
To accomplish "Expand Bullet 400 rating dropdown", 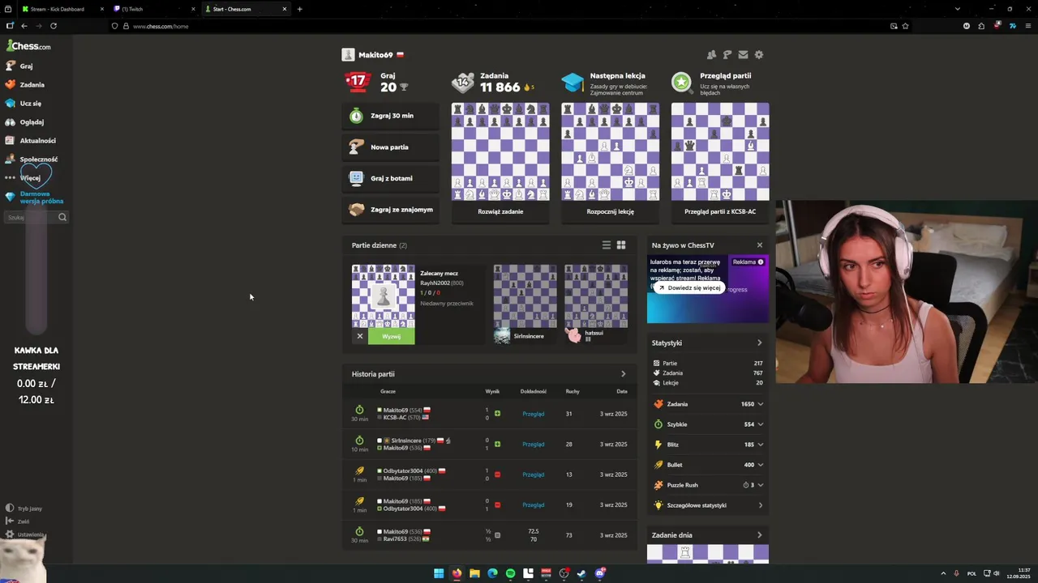I will [x=760, y=465].
